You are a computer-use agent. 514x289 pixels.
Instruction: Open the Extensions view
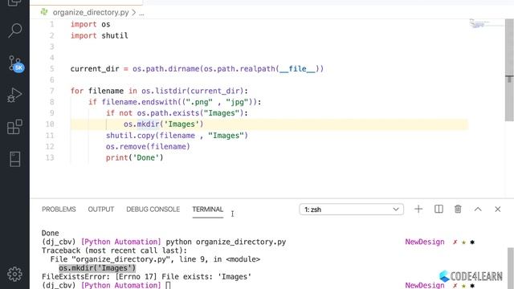point(14,127)
